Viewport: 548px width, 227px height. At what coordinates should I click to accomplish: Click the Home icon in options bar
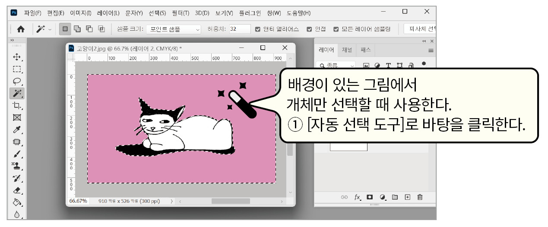click(x=20, y=29)
